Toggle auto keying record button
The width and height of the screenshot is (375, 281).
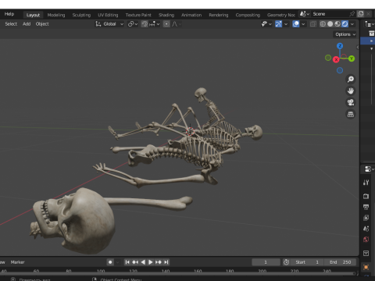coord(110,262)
